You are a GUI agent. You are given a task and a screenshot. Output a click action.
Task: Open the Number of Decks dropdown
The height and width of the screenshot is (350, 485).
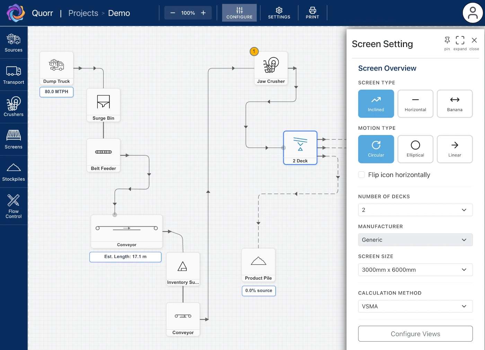click(x=415, y=210)
